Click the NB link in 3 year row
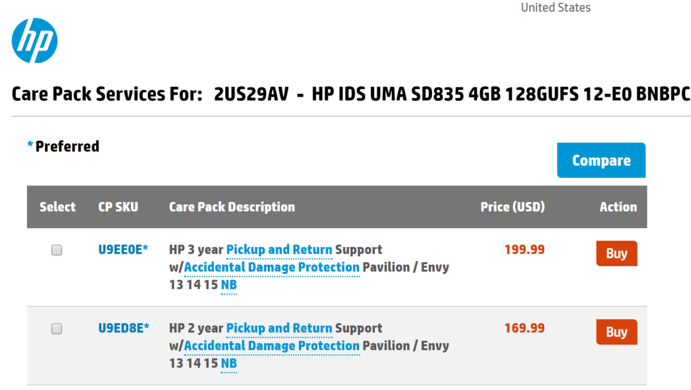This screenshot has height=390, width=691. [229, 285]
